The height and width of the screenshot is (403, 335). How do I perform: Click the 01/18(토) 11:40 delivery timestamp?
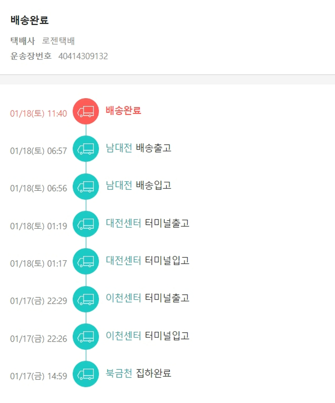click(38, 113)
